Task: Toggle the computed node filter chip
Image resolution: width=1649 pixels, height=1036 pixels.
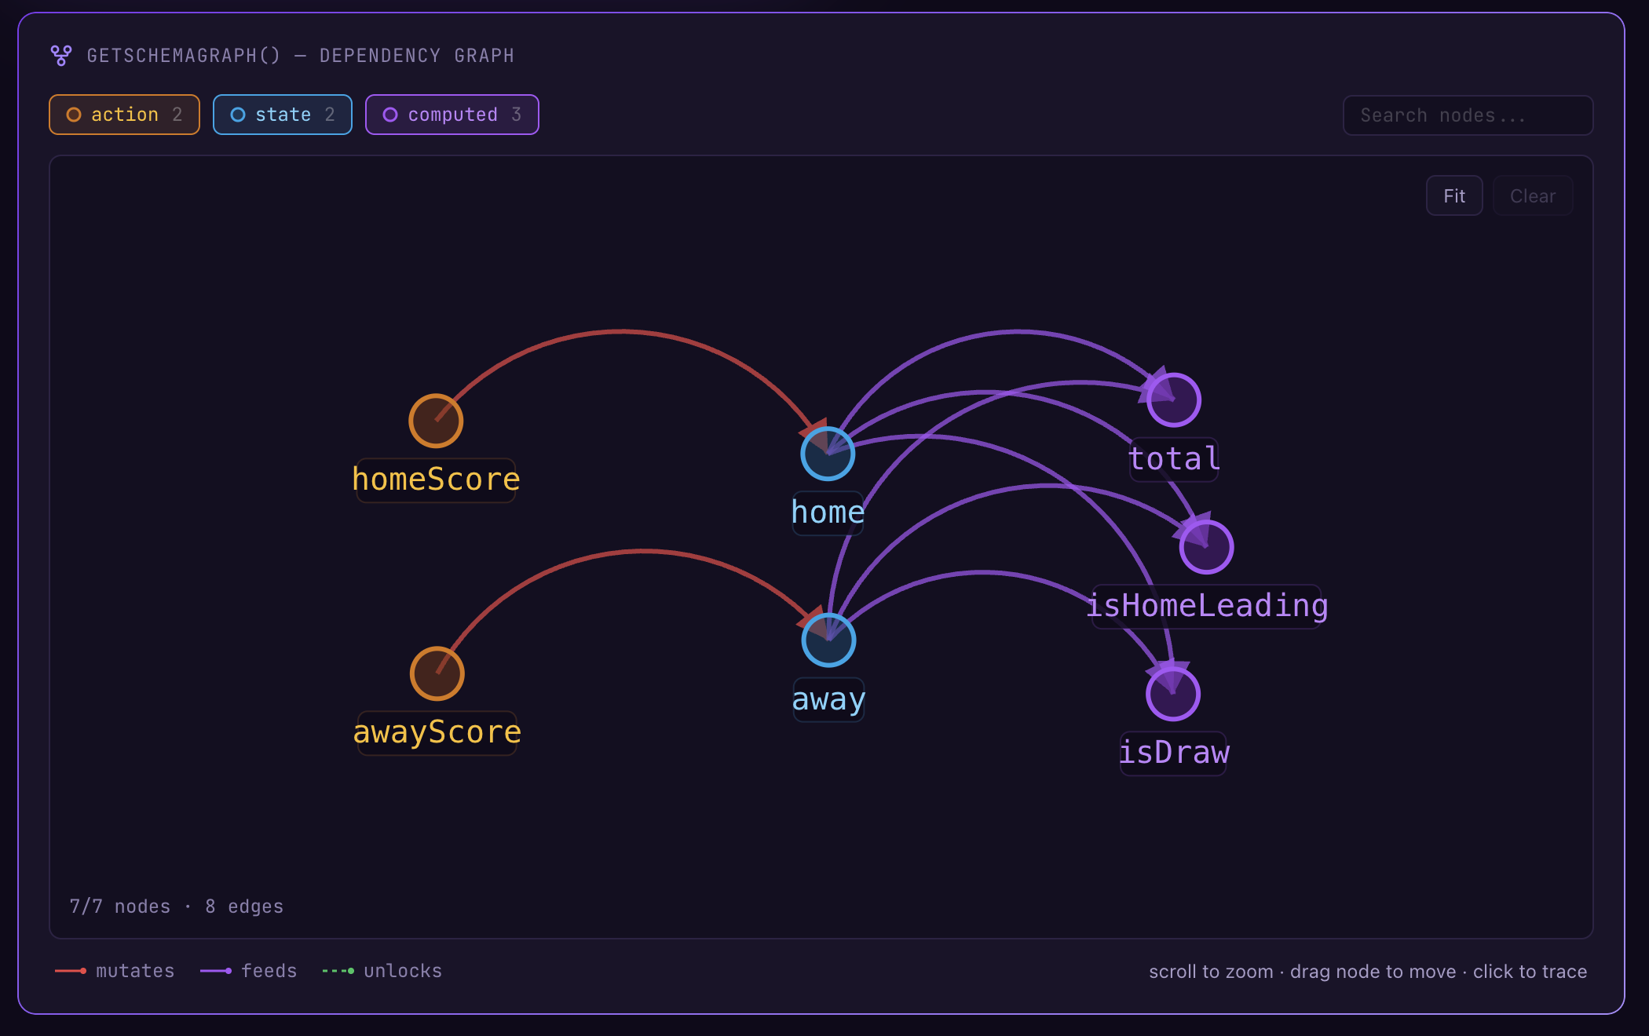Action: [x=452, y=115]
